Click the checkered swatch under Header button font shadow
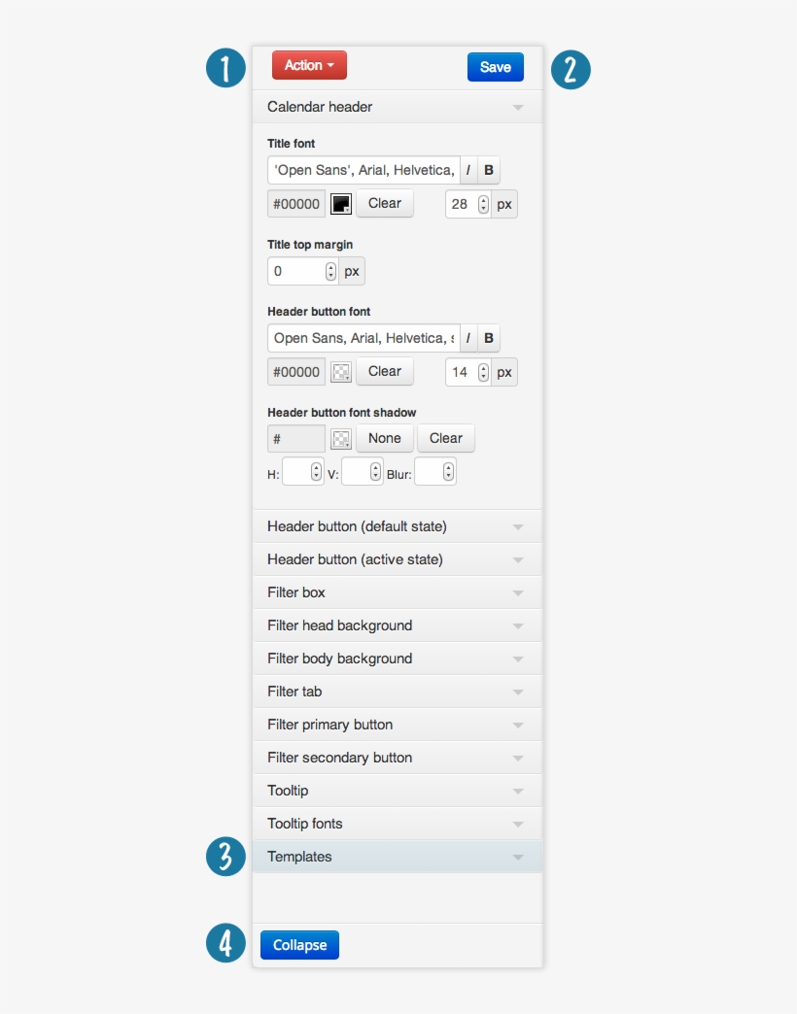 click(342, 438)
